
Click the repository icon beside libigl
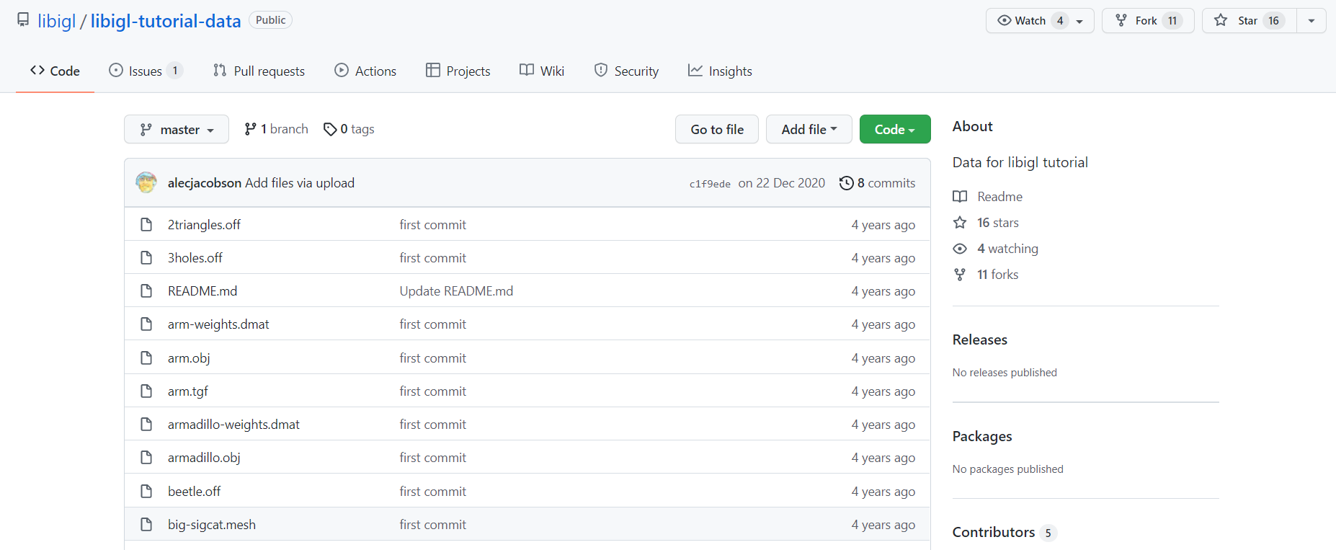coord(23,19)
